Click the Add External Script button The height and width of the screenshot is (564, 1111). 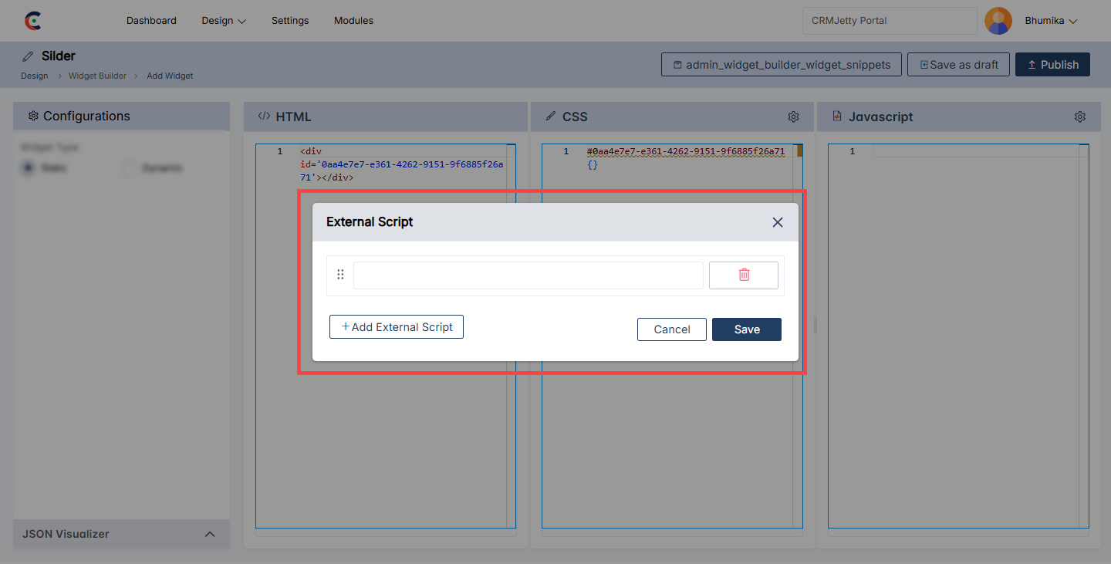pyautogui.click(x=397, y=327)
